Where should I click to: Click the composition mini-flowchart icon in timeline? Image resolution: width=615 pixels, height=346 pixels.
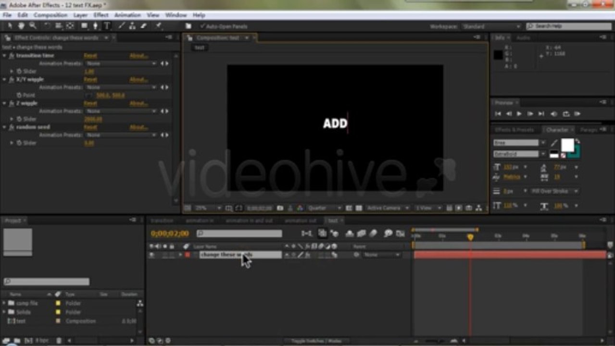pyautogui.click(x=306, y=234)
